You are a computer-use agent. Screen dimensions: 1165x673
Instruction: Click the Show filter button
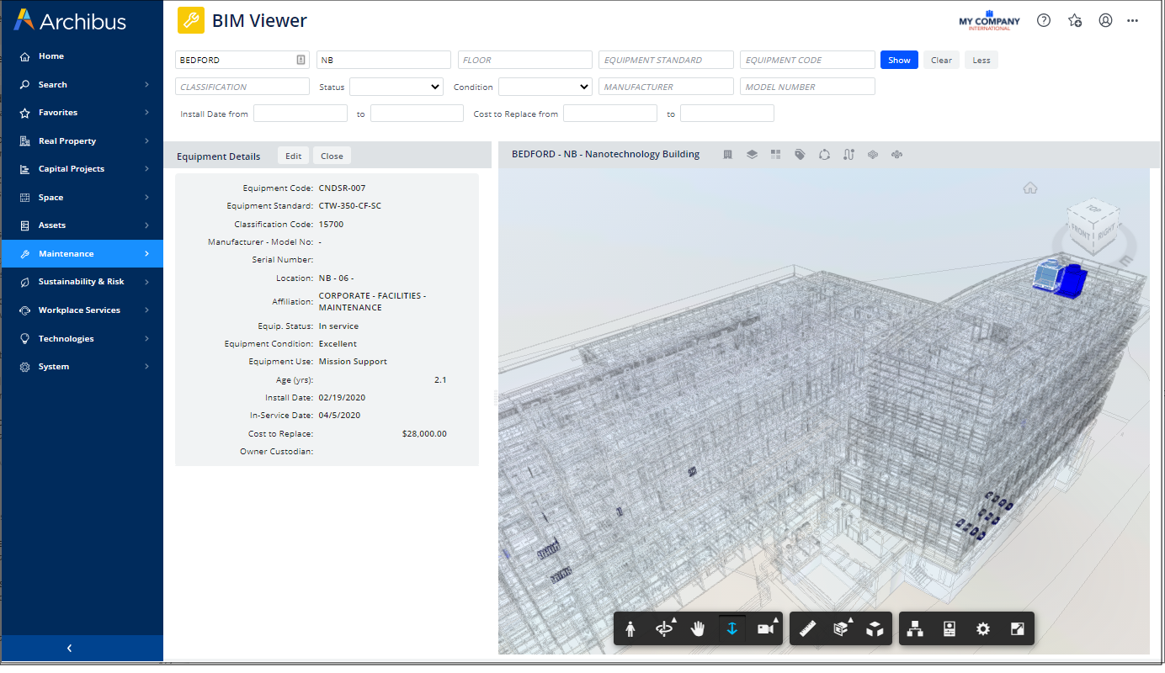point(899,60)
